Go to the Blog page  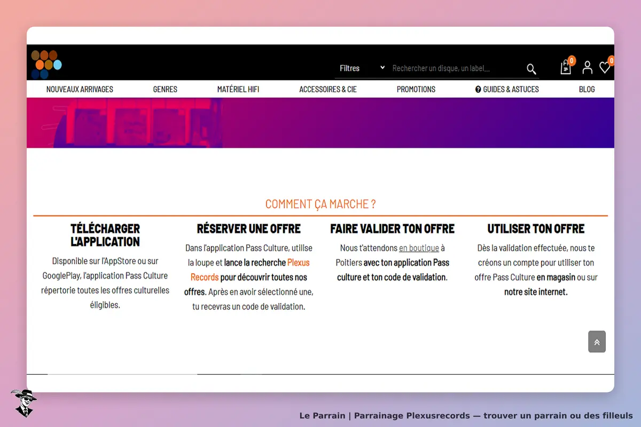click(587, 89)
